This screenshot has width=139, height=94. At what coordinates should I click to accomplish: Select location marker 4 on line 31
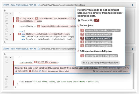[39, 26]
